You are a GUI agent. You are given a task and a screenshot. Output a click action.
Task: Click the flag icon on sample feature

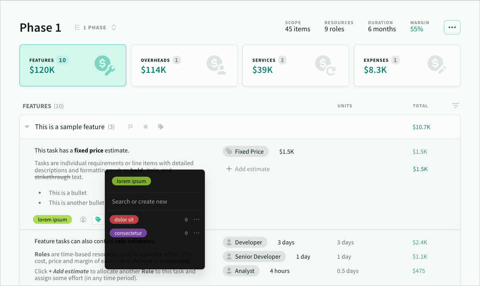point(131,127)
